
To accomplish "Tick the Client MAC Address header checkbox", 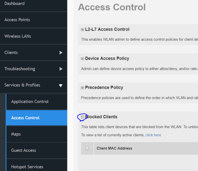I will click(87, 148).
